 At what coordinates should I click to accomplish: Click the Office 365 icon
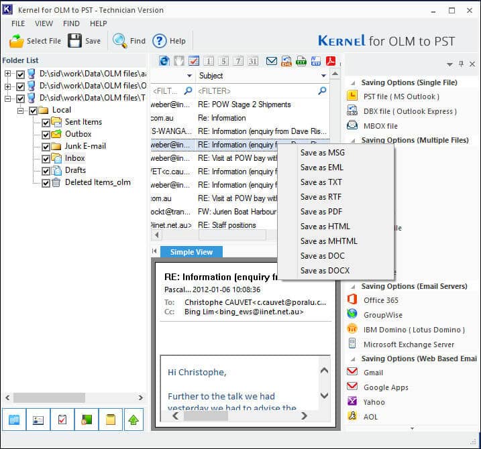tap(352, 300)
